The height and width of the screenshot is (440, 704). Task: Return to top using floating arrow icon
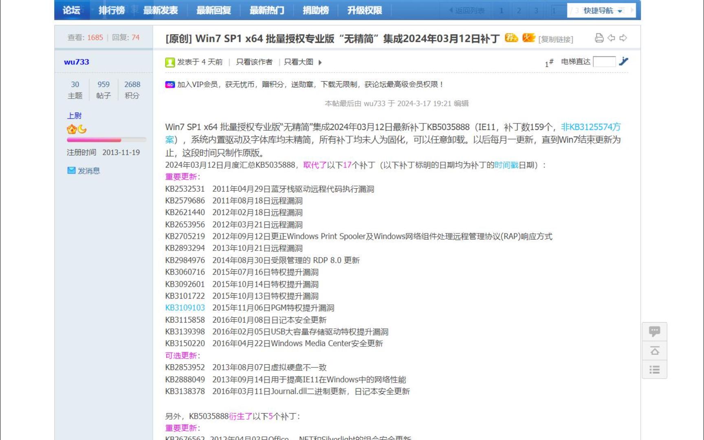pyautogui.click(x=655, y=350)
